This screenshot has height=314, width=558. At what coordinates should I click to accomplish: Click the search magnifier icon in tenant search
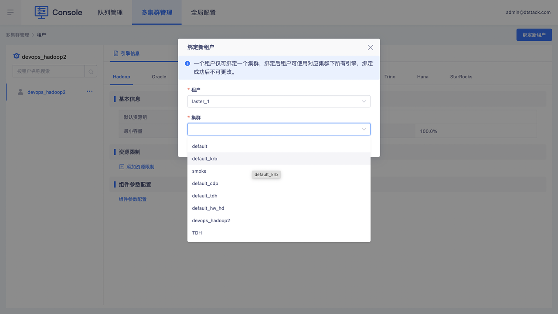[x=91, y=71]
